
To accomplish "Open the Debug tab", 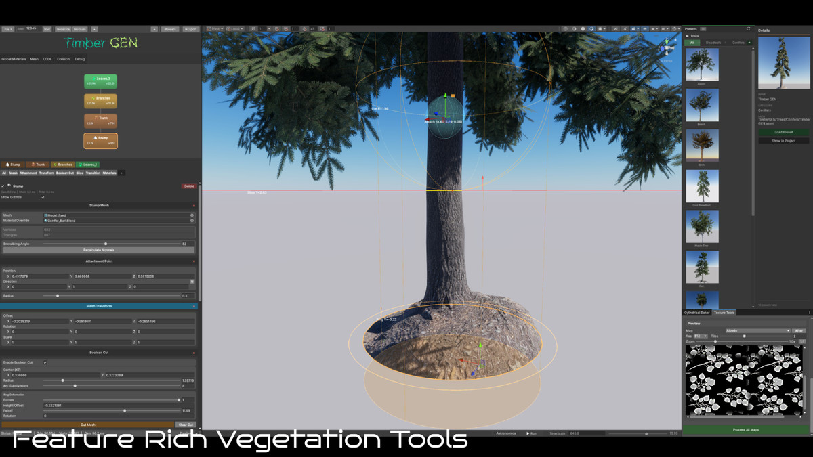I will point(80,59).
